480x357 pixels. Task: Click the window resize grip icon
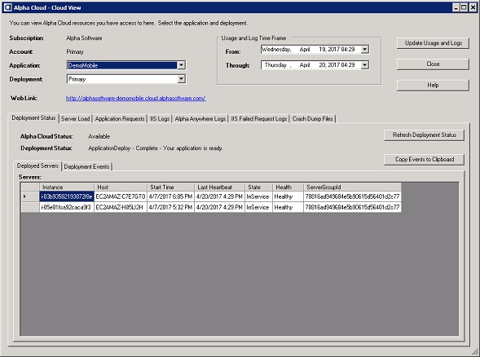pyautogui.click(x=475, y=352)
